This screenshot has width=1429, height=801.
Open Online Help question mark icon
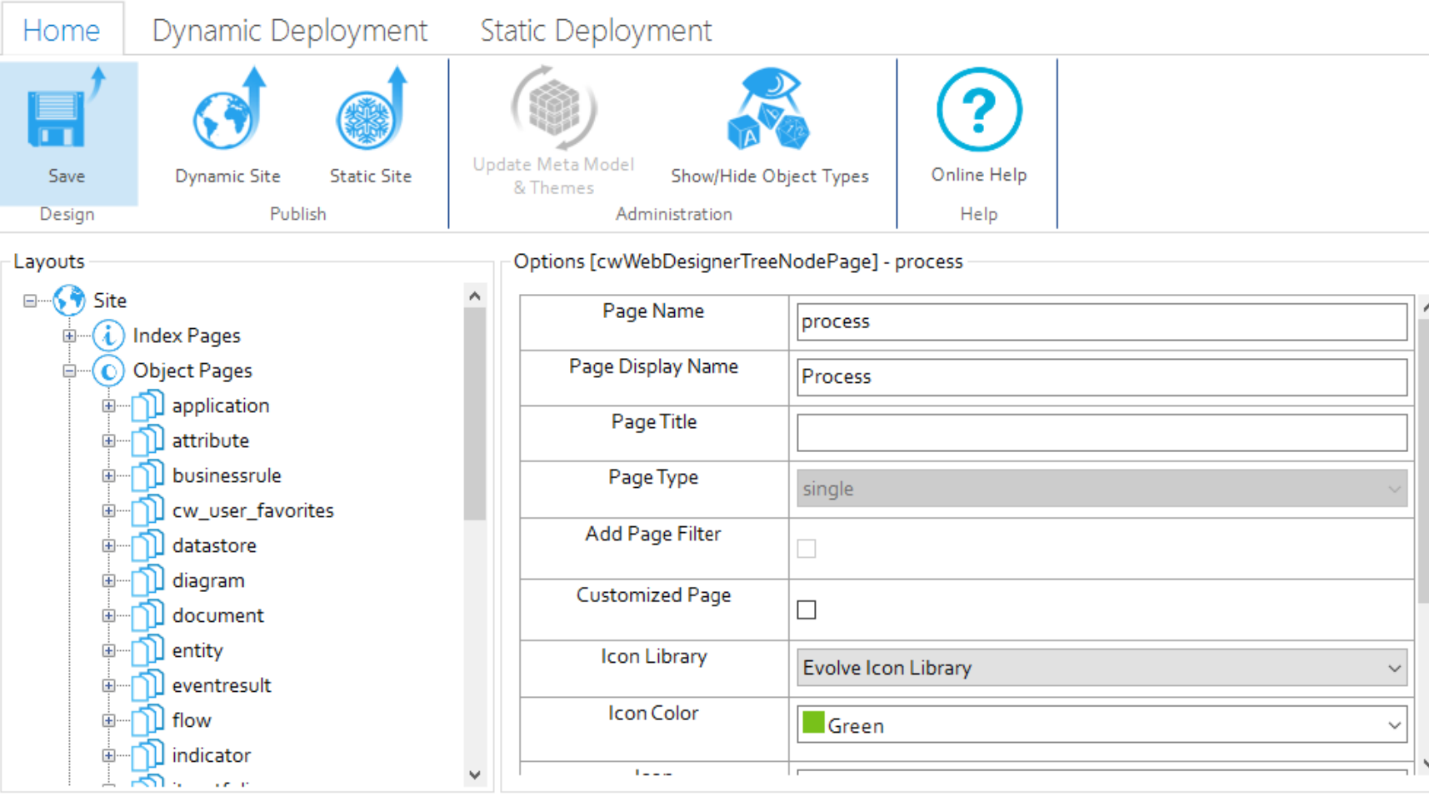coord(978,110)
